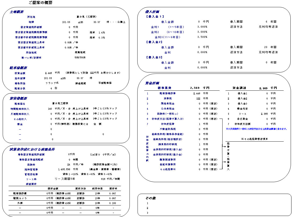Click the page title 'ご提案の概要'
This screenshot has height=217, width=292.
[x=40, y=3]
